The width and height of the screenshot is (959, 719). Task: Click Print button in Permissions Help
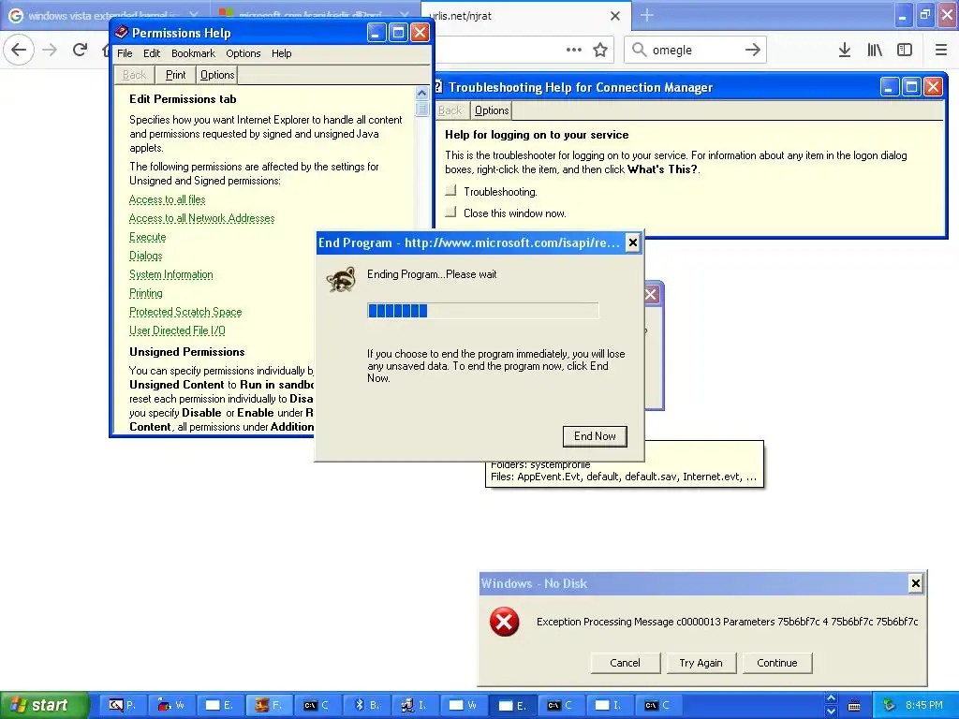click(x=175, y=75)
